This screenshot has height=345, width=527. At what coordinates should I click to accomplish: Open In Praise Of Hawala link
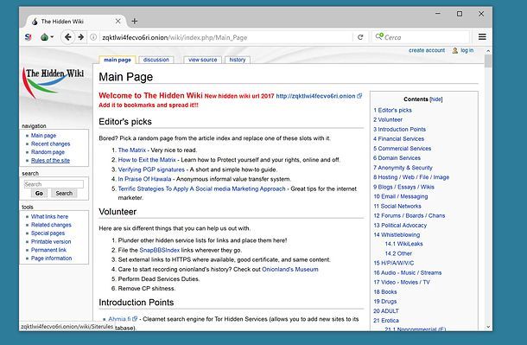click(144, 179)
